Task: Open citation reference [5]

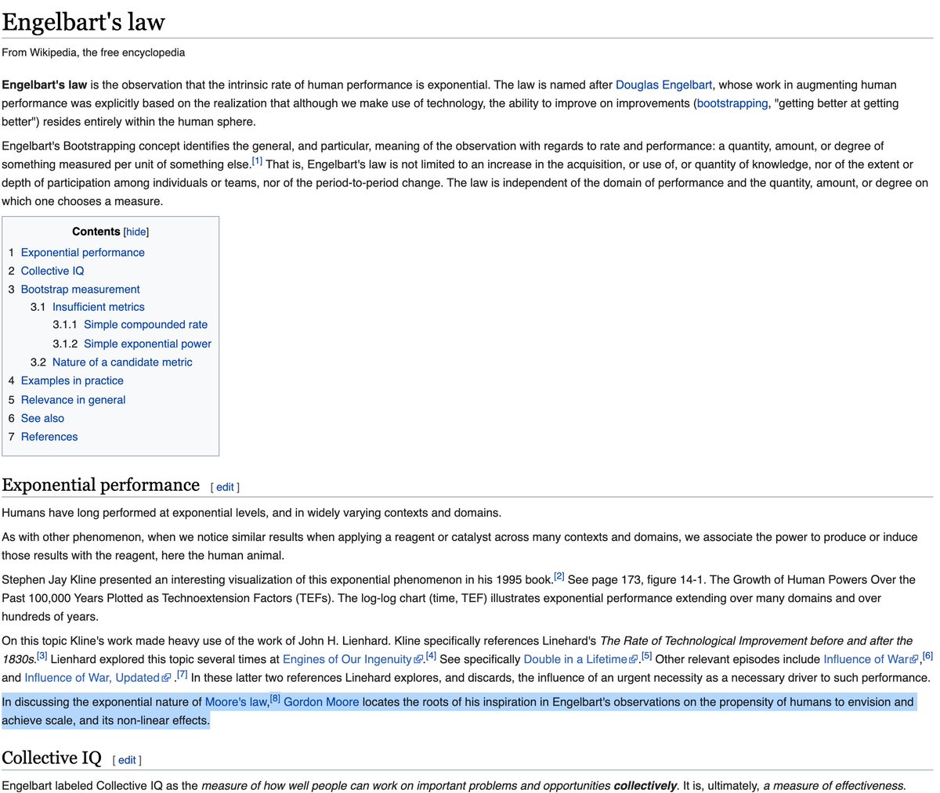Action: [x=646, y=656]
